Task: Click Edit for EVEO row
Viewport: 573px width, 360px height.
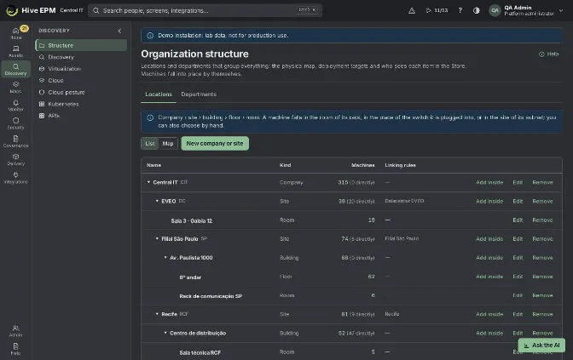Action: click(x=518, y=202)
